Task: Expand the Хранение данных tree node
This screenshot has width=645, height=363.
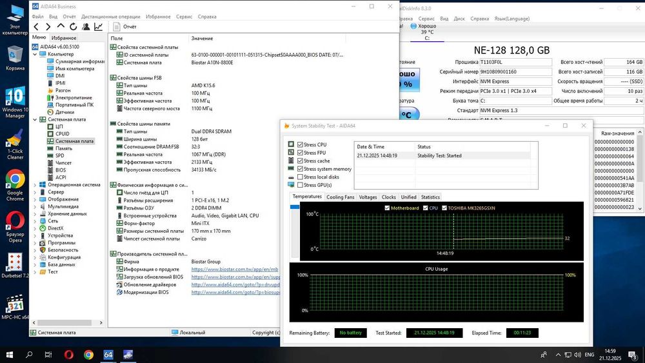Action: 35,214
